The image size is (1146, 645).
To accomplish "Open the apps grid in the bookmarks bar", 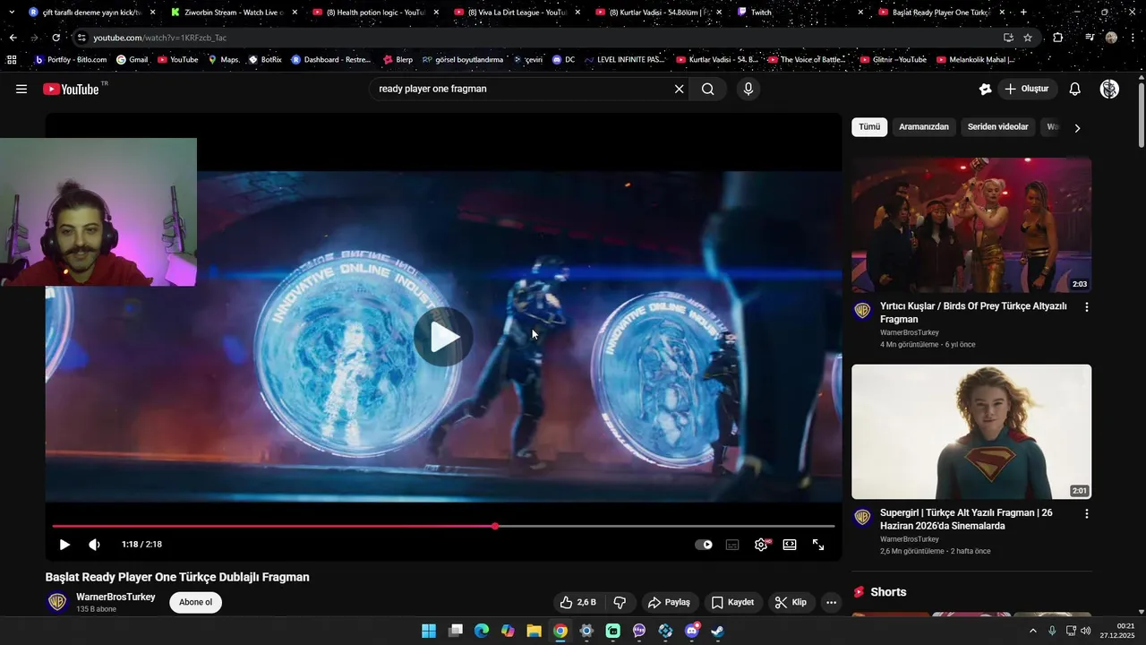I will coord(12,60).
